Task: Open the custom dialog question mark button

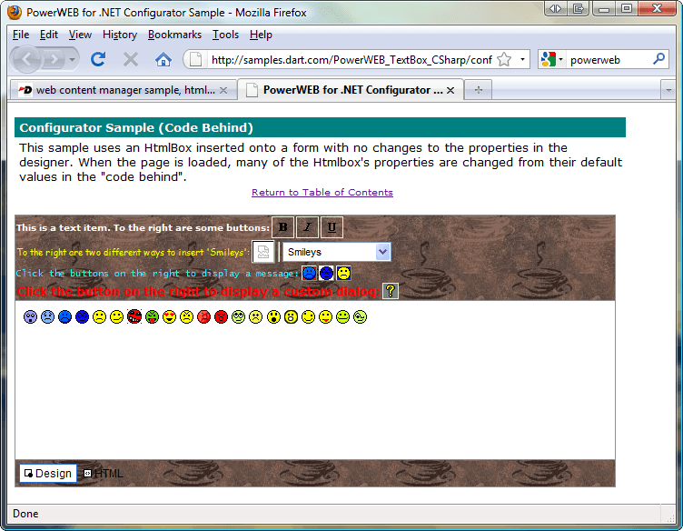Action: coord(391,291)
